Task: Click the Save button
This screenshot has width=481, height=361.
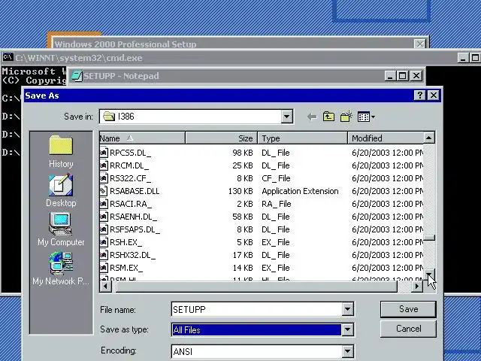Action: [x=408, y=309]
